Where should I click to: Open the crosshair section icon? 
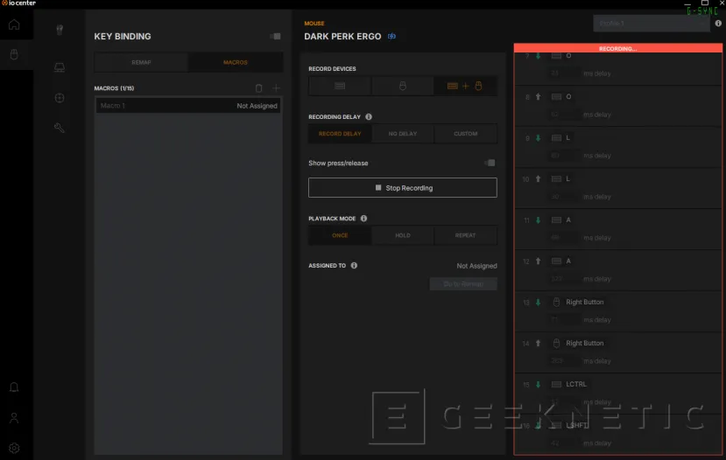(60, 98)
